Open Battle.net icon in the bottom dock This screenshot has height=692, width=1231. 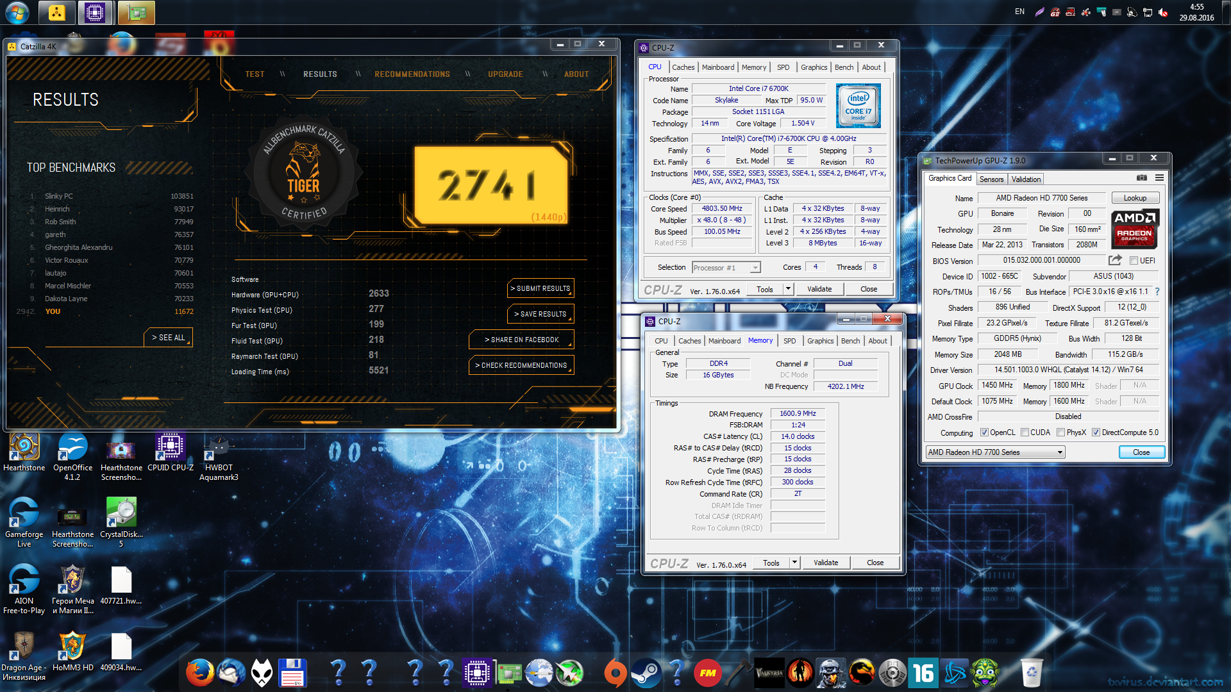point(954,673)
